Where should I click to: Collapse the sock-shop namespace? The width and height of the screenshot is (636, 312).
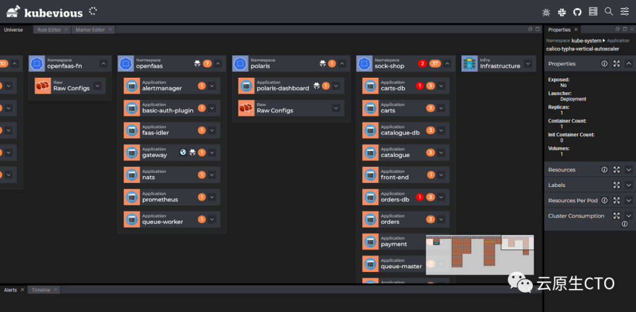tap(448, 63)
